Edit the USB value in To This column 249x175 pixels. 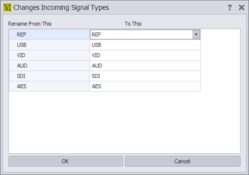point(145,45)
